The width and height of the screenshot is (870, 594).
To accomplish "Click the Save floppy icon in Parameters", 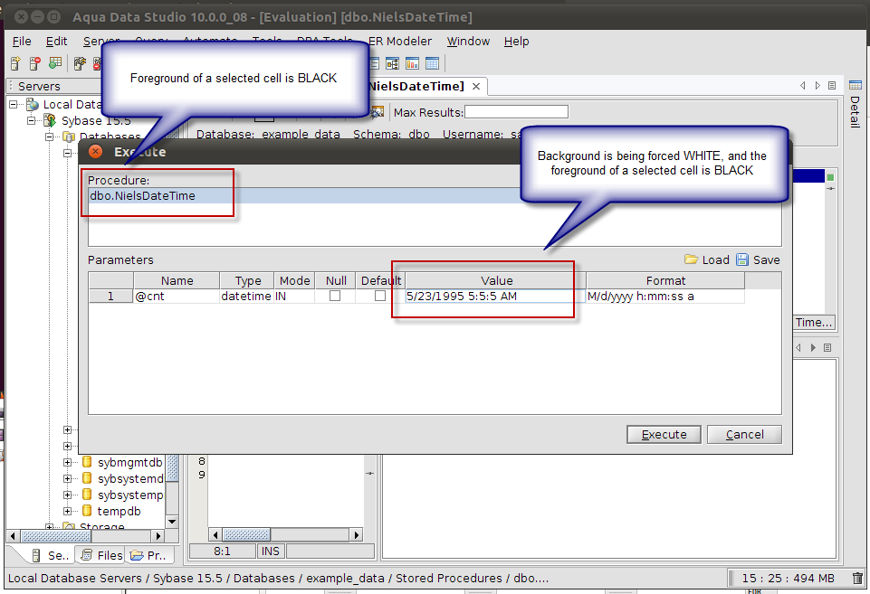I will [x=741, y=259].
